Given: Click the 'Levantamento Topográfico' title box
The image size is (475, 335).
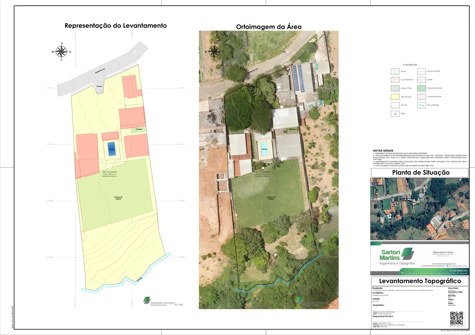Looking at the screenshot, I should [x=420, y=281].
